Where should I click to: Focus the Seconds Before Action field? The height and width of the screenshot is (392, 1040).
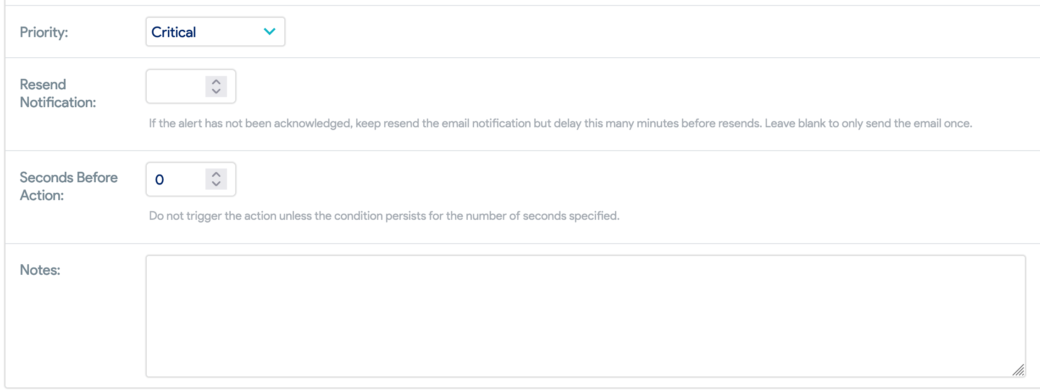[191, 179]
